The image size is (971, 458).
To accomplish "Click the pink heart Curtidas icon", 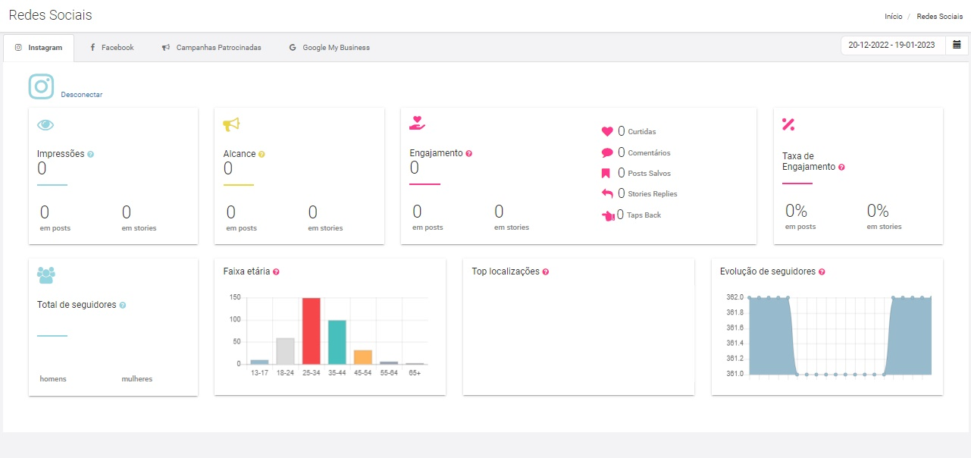I will (606, 131).
